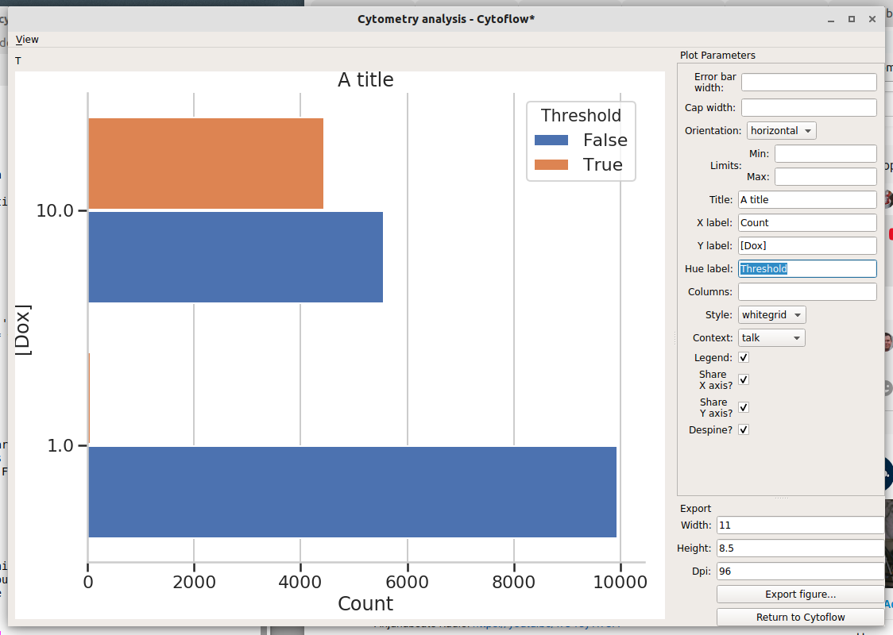The width and height of the screenshot is (893, 635).
Task: Toggle the Legend checkbox
Action: tap(743, 357)
